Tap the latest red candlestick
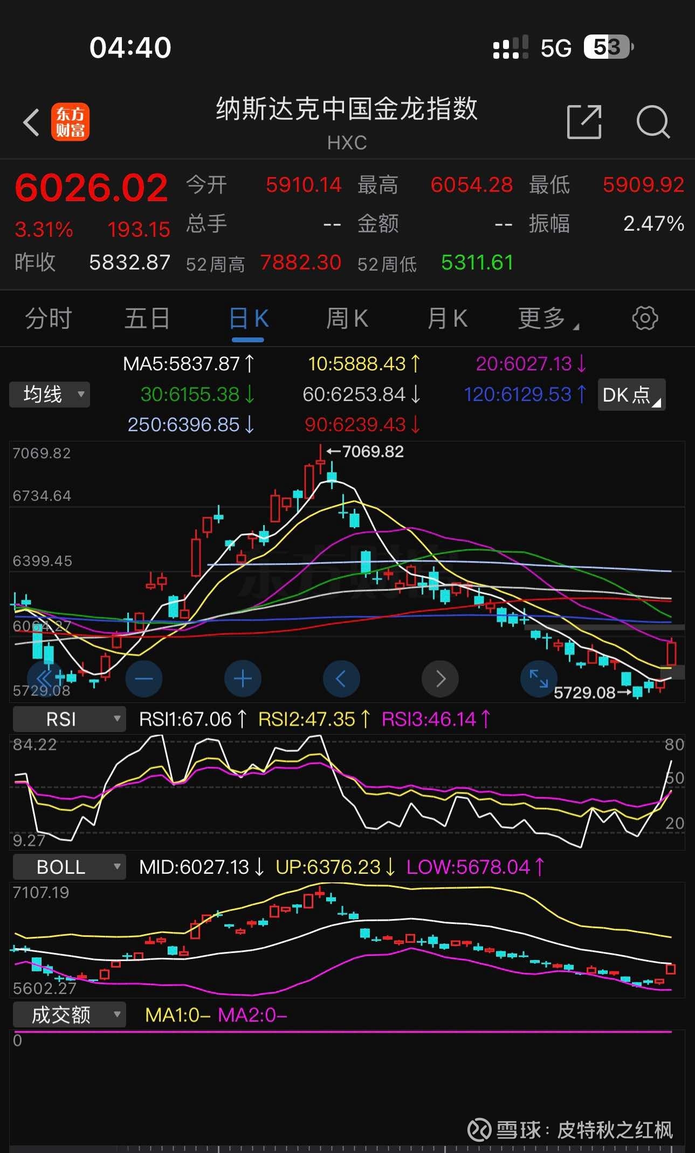Viewport: 695px width, 1153px height. click(x=671, y=653)
